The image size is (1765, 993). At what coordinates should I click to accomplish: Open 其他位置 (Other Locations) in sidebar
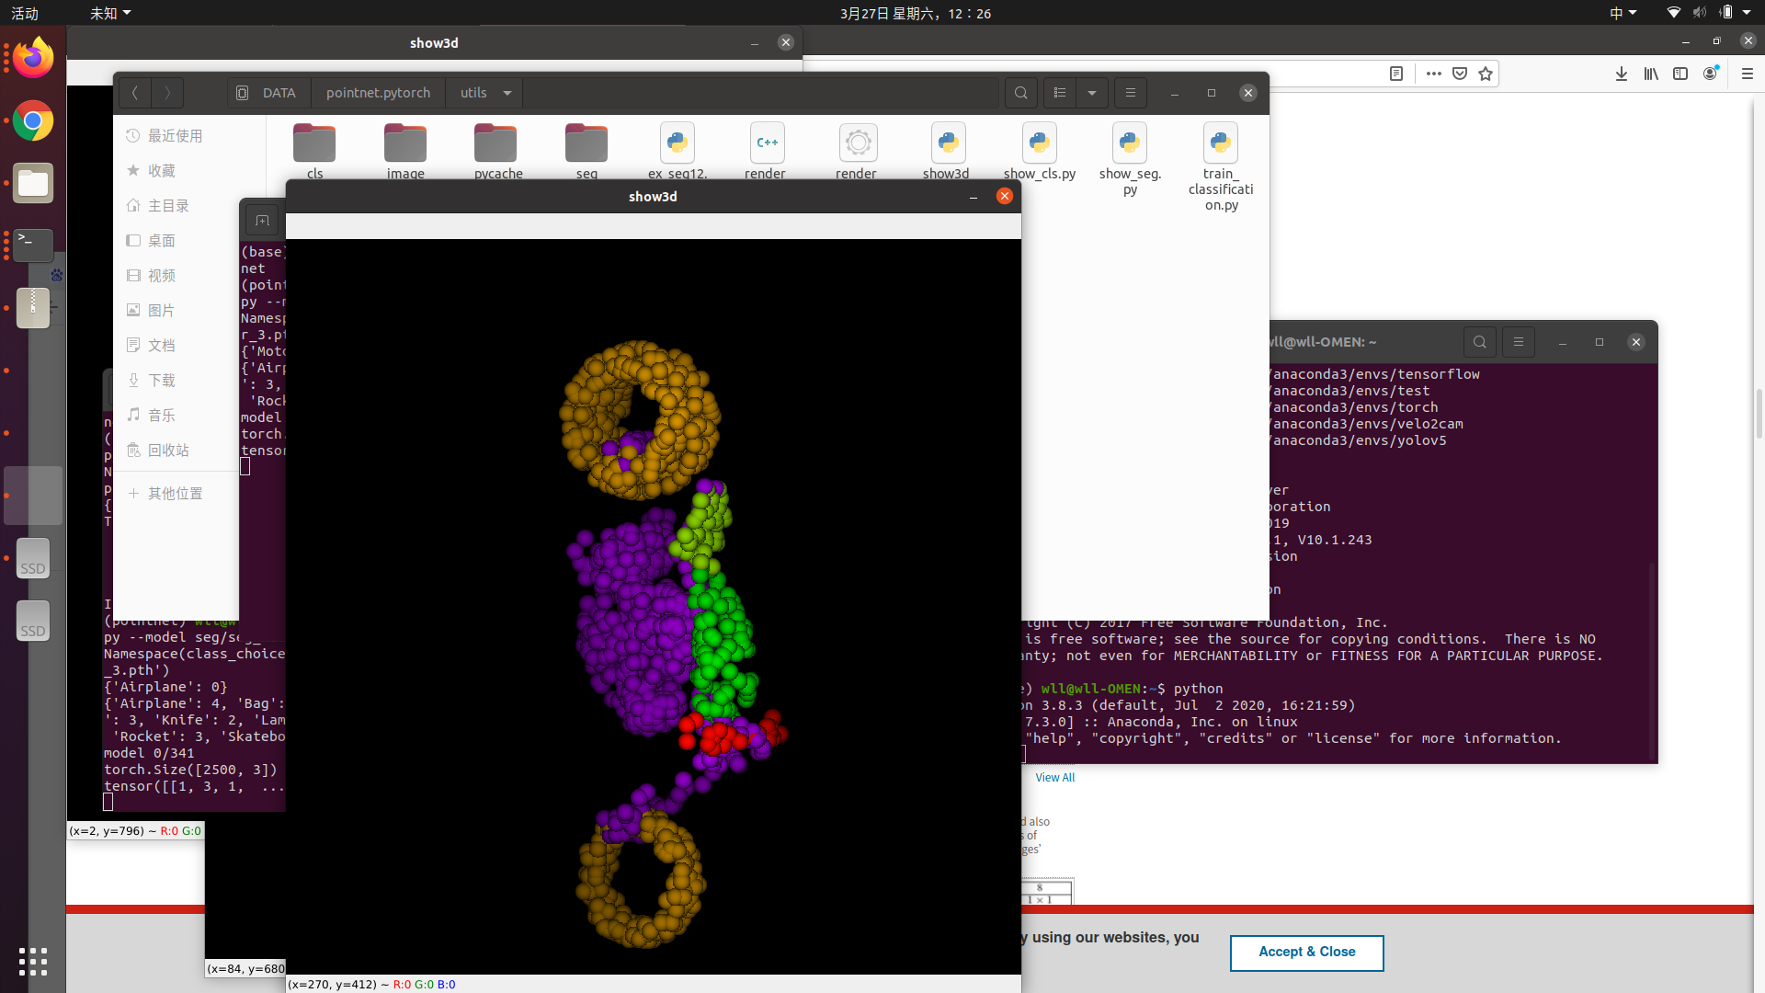click(x=176, y=494)
